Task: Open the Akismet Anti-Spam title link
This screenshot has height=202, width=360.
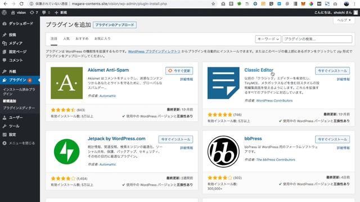Action: click(x=108, y=70)
